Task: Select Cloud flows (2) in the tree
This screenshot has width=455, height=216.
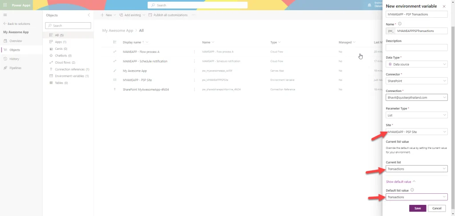Action: point(65,62)
